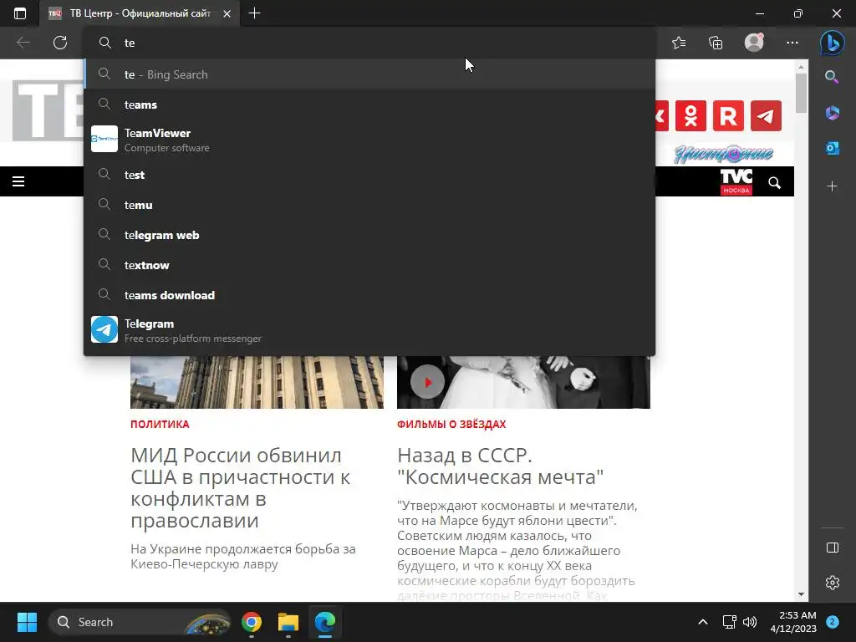Viewport: 856px width, 642px height.
Task: Open Microsoft 365 in Edge sidebar
Action: [x=832, y=113]
